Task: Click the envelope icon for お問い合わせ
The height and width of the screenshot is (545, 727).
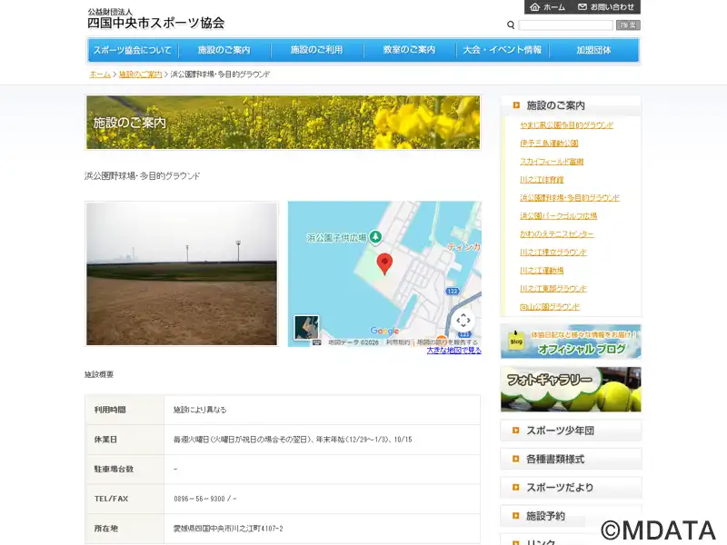Action: pos(583,7)
